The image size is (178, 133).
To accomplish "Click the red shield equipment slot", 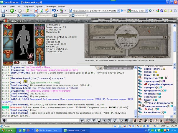I will click(39, 42).
